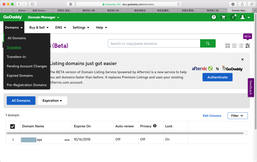Image resolution: width=257 pixels, height=162 pixels.
Task: Choose Expired Domains menu entry
Action: [20, 76]
